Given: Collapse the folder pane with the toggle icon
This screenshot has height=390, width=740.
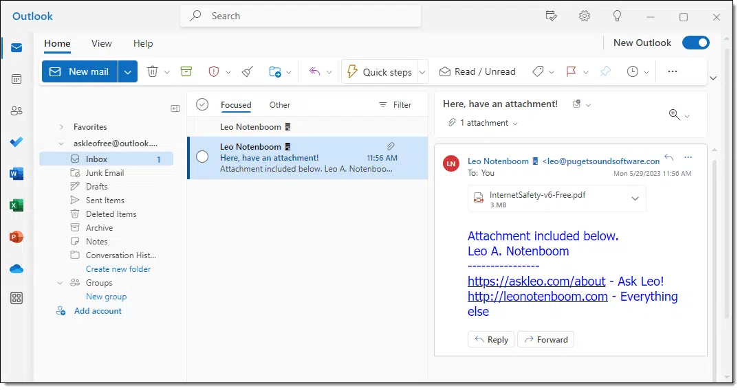Looking at the screenshot, I should (175, 108).
